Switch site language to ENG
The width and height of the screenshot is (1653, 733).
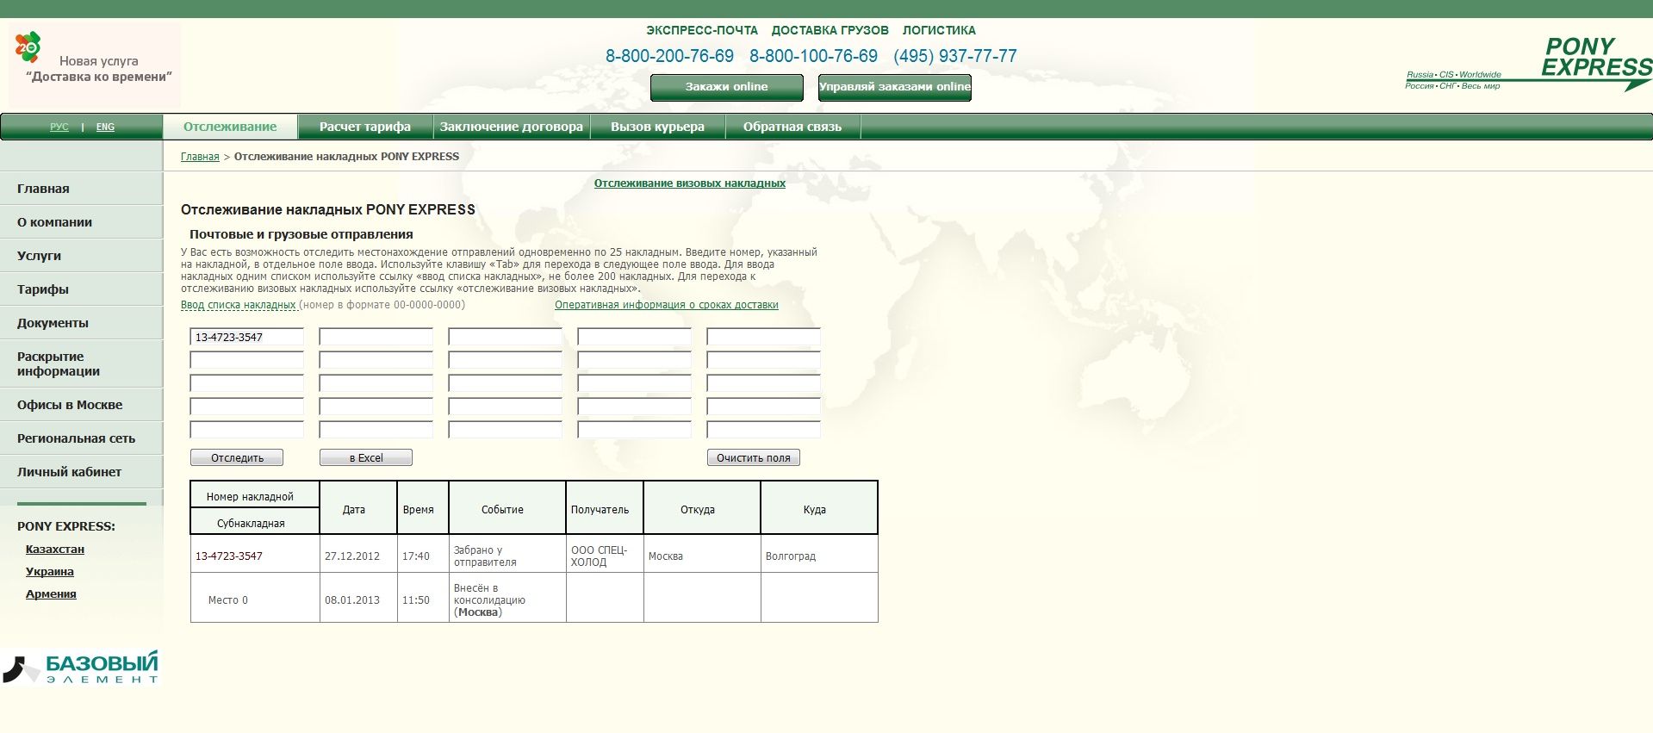coord(105,127)
